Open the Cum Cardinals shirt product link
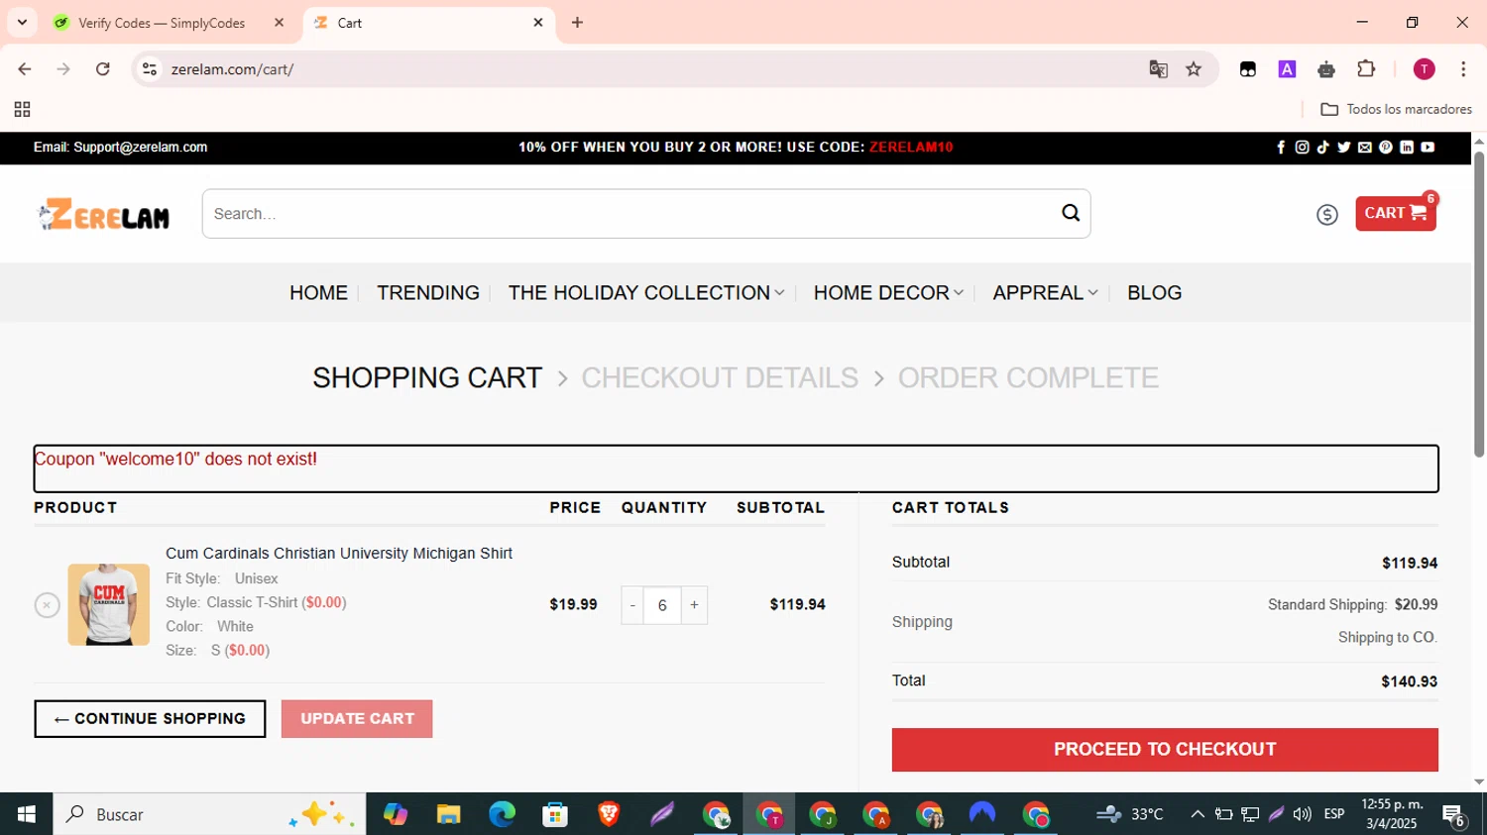The width and height of the screenshot is (1487, 835). 339,554
